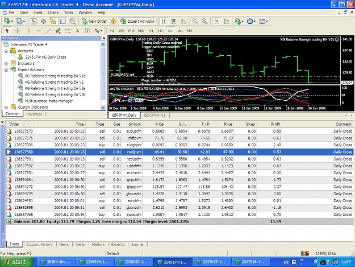Collapse the Accounts tree node
The image size is (355, 267).
coord(6,51)
